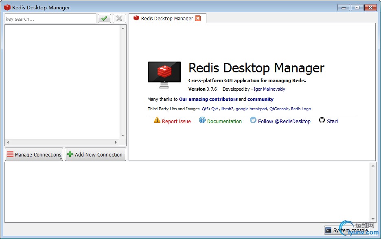Viewport: 381px width, 239px height.
Task: Open the Report issue link
Action: pyautogui.click(x=176, y=121)
